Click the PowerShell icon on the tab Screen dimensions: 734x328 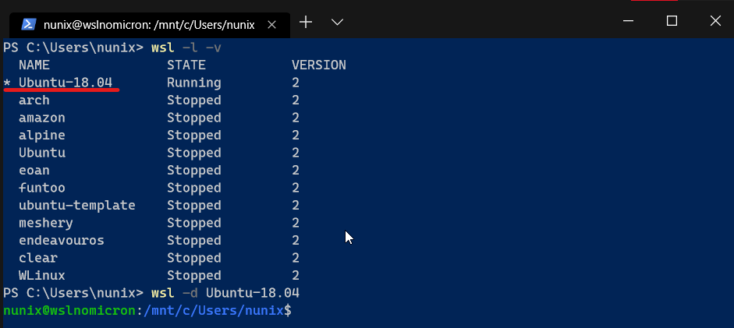click(27, 24)
